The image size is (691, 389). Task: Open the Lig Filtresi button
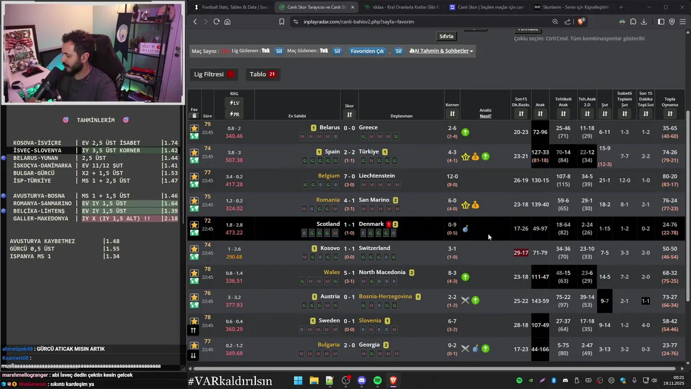(214, 74)
